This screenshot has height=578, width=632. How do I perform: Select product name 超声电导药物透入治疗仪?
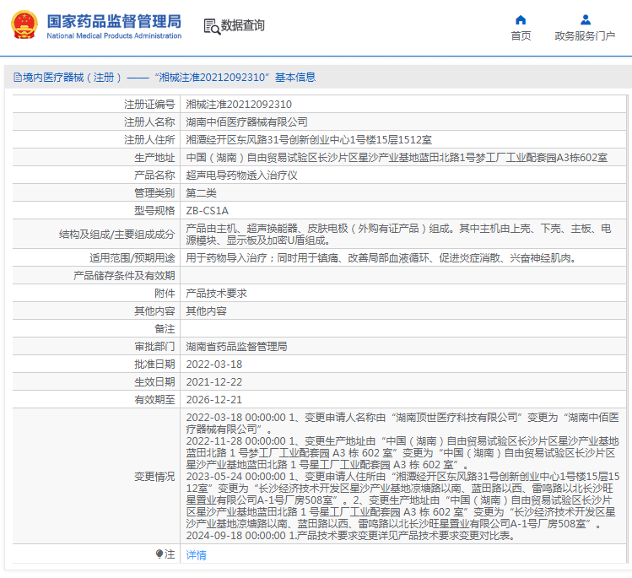click(241, 176)
